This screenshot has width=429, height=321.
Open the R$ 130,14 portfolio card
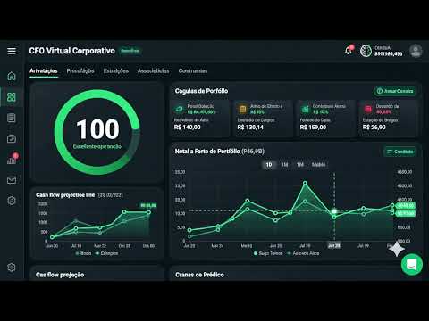pos(263,118)
